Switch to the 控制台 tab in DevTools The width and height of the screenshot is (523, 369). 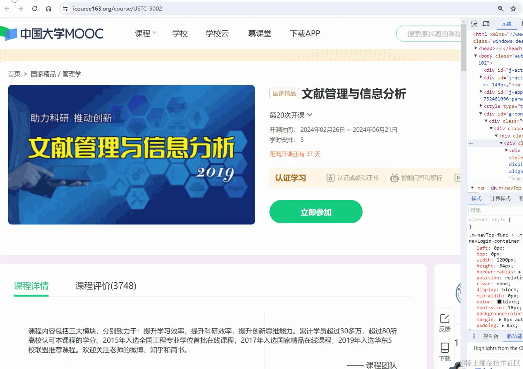pyautogui.click(x=491, y=336)
